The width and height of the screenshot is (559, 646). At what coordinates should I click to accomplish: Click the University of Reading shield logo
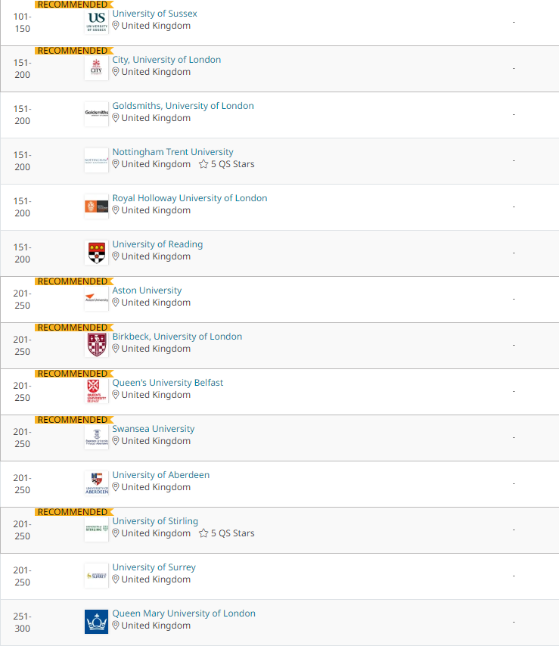(96, 252)
